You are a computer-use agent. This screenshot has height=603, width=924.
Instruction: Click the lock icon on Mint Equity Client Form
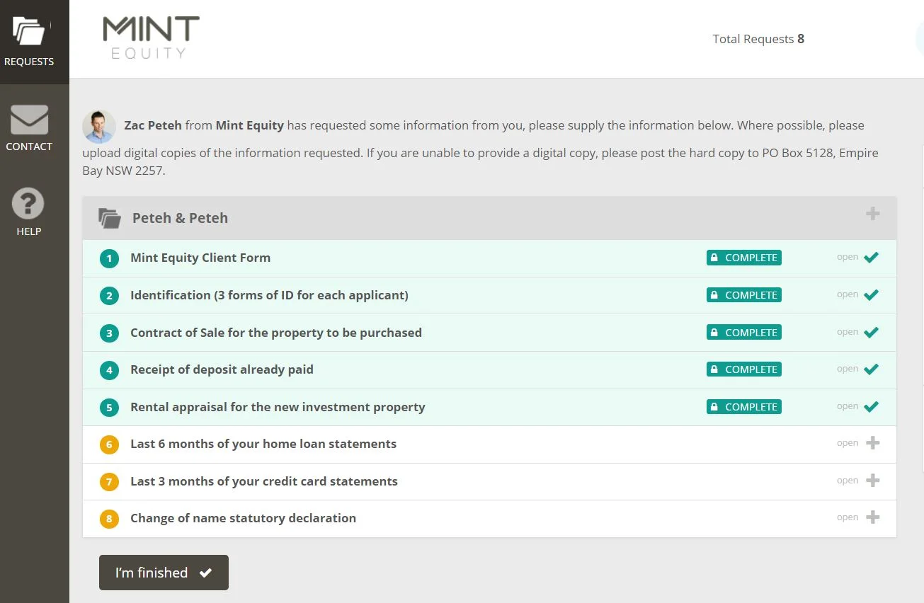[714, 257]
